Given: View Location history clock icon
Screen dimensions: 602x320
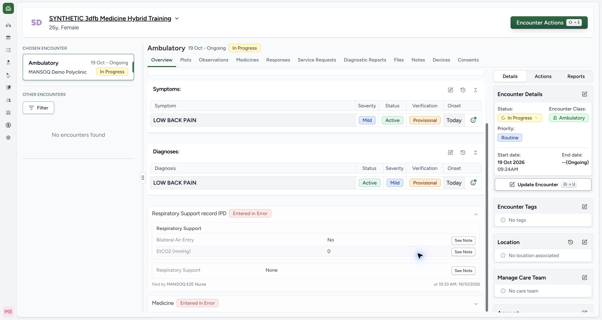Looking at the screenshot, I should [x=571, y=242].
